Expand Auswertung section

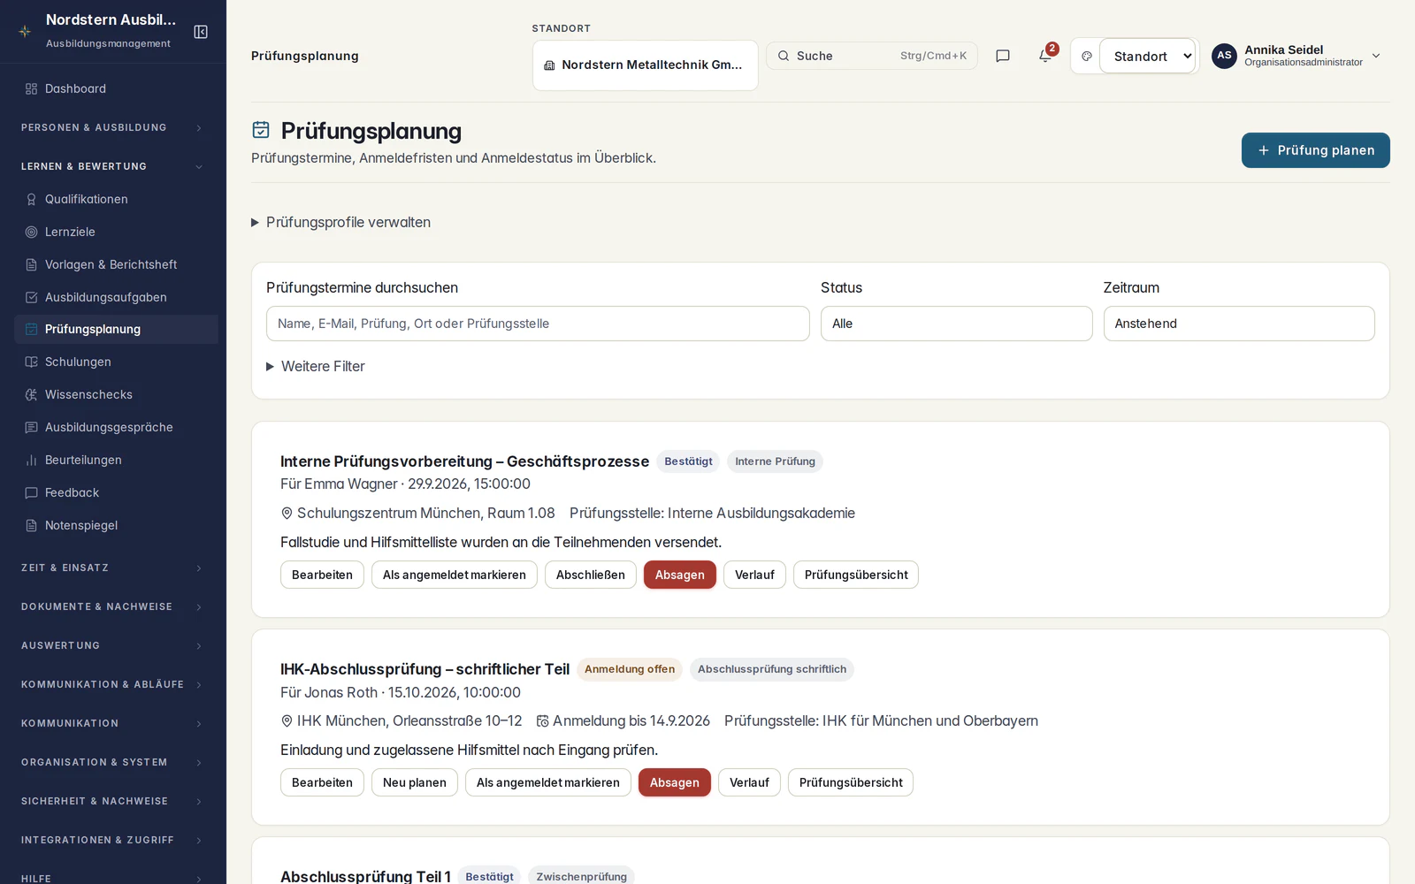113,645
